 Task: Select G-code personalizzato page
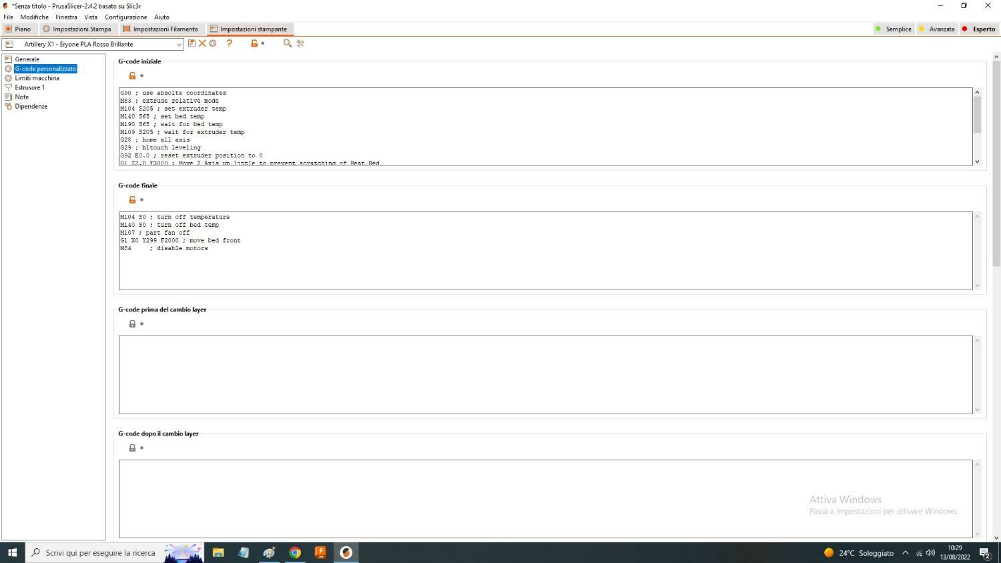[45, 69]
